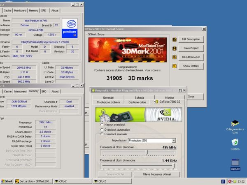The image size is (247, 185).
Task: Click the IT language indicator in the taskbar
Action: [x=224, y=181]
